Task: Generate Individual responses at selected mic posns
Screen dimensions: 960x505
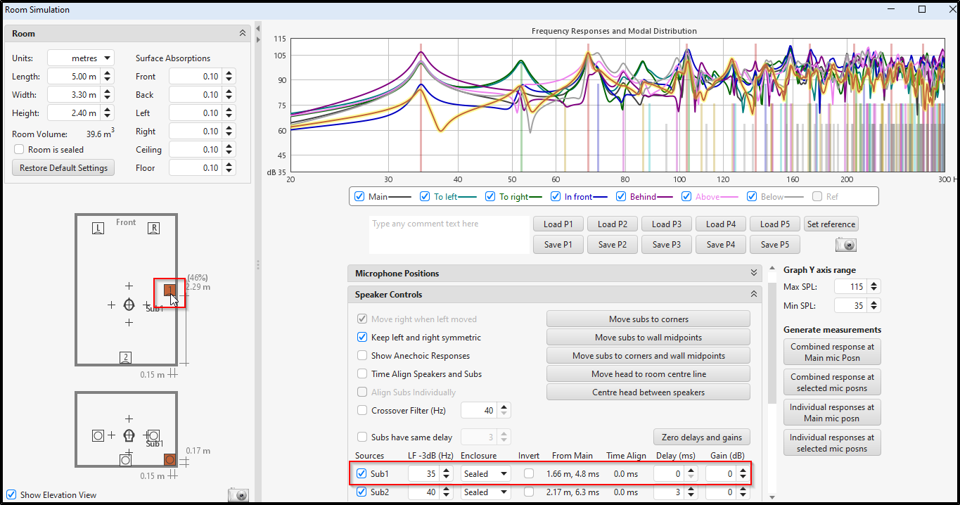Action: [x=832, y=442]
